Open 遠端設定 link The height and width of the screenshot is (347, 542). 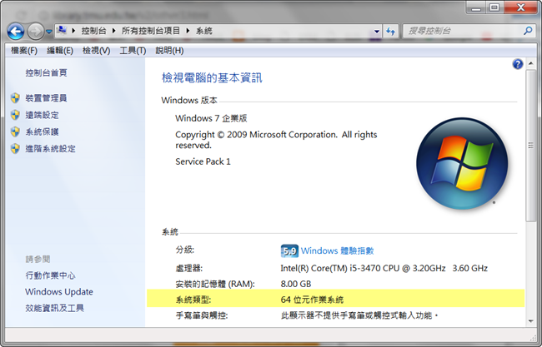42,115
